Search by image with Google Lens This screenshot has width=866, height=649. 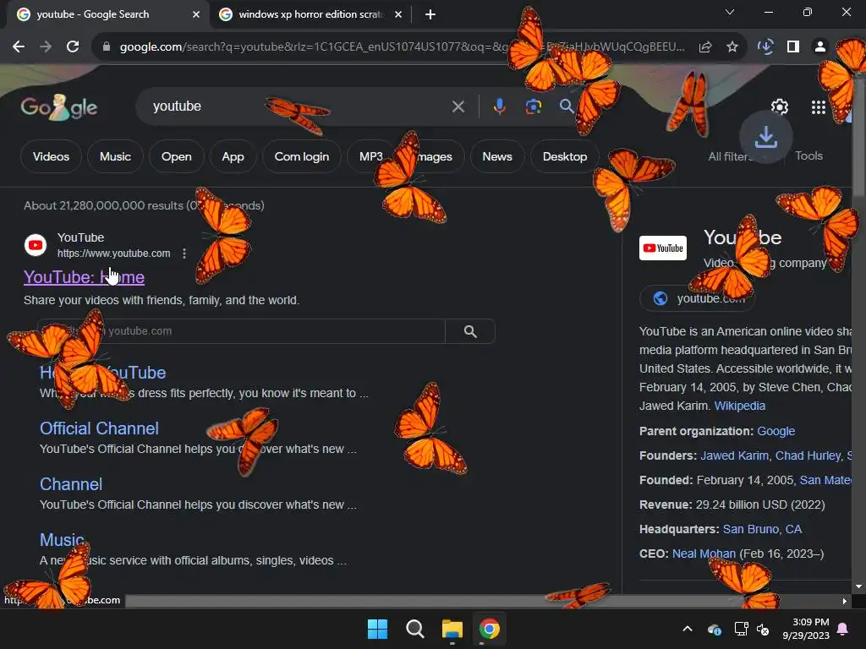point(534,106)
